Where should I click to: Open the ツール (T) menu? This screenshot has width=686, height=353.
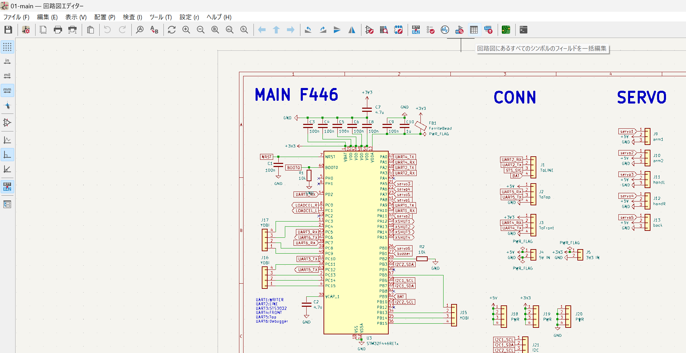[160, 17]
